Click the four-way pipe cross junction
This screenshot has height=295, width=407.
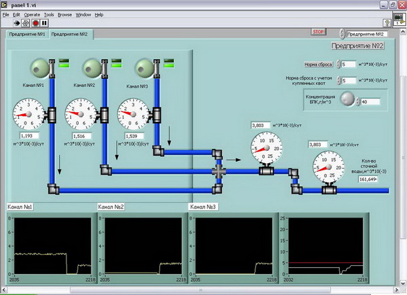click(219, 172)
